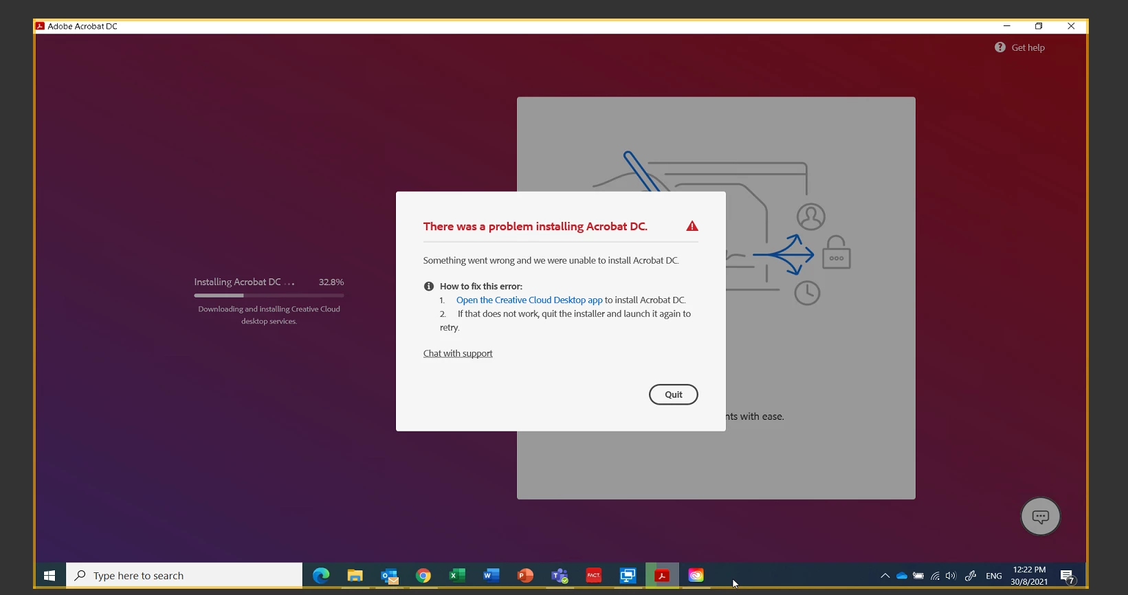Image resolution: width=1128 pixels, height=595 pixels.
Task: Select the Adobe Acrobat taskbar icon
Action: point(662,576)
